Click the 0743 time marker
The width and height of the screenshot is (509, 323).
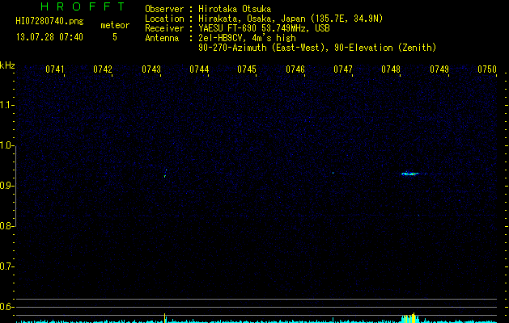[x=151, y=69]
